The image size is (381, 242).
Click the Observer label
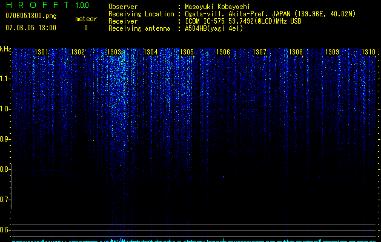coord(123,7)
